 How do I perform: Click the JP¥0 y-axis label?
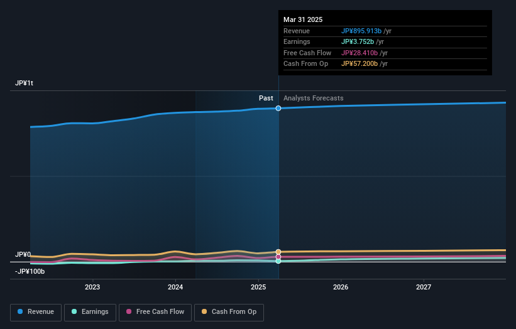[23, 254]
